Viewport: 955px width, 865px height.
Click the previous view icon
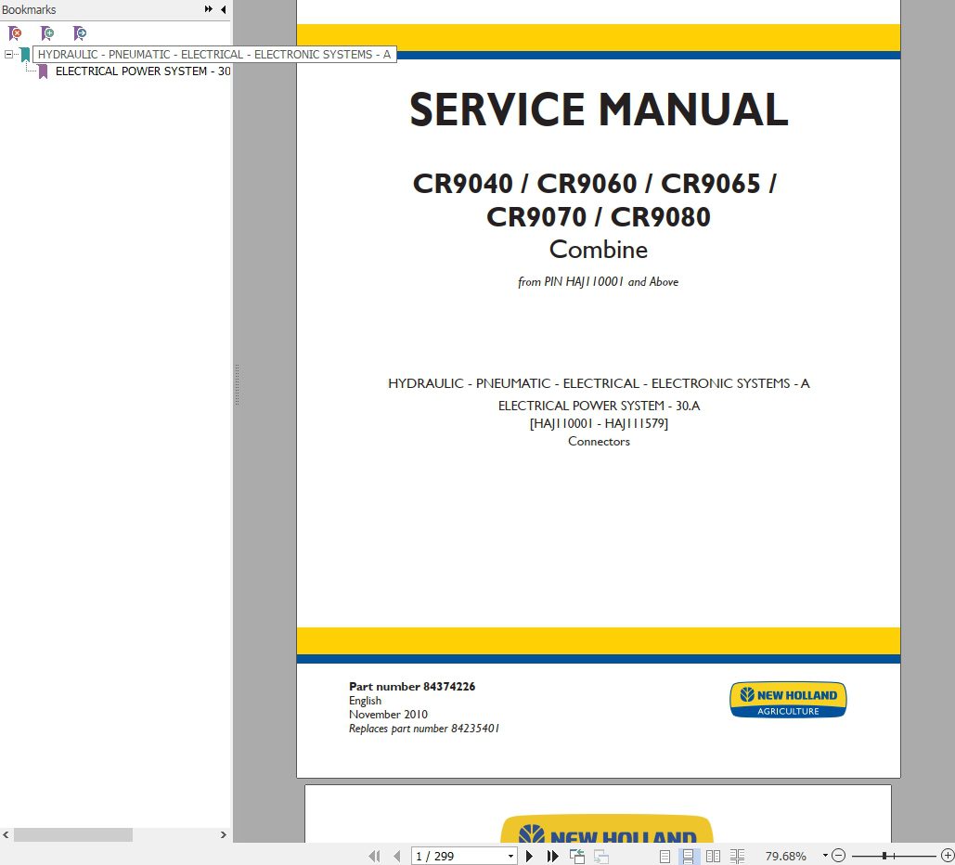tap(575, 856)
